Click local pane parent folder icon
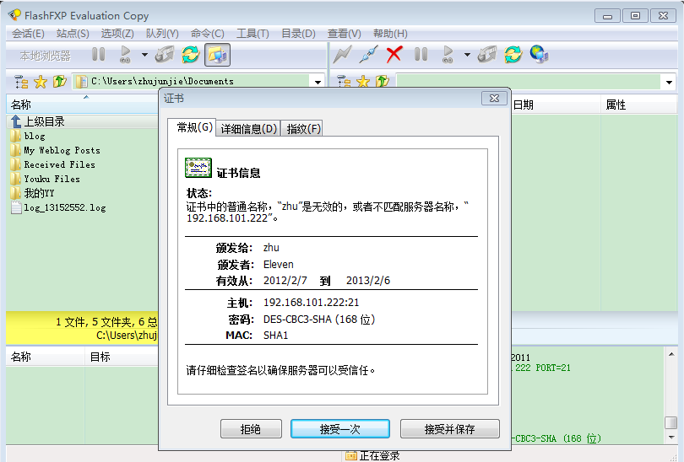684x462 pixels. pyautogui.click(x=60, y=81)
